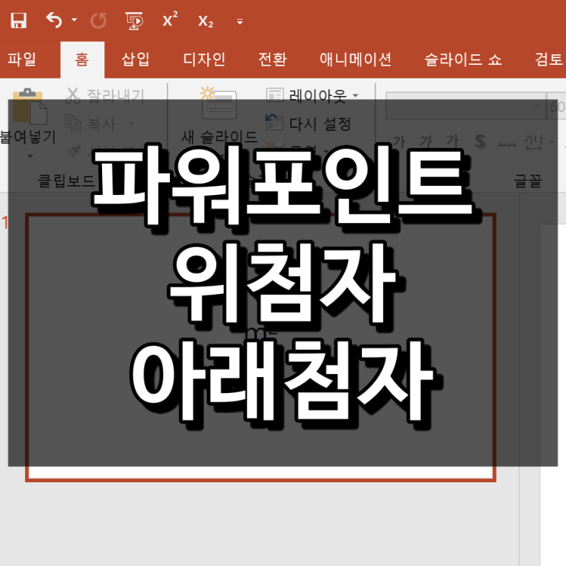566x566 pixels.
Task: Click the Redo icon
Action: pyautogui.click(x=98, y=21)
